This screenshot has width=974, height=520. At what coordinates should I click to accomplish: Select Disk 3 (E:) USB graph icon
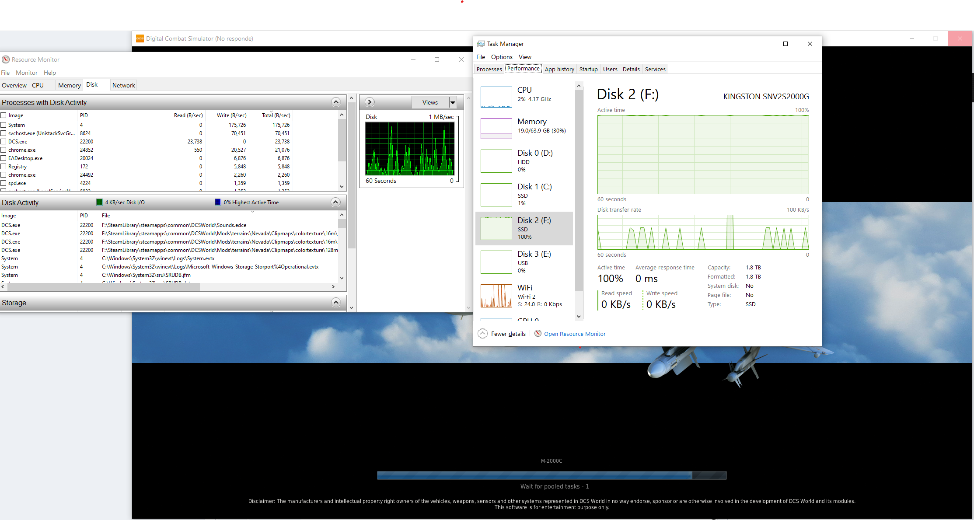point(496,262)
